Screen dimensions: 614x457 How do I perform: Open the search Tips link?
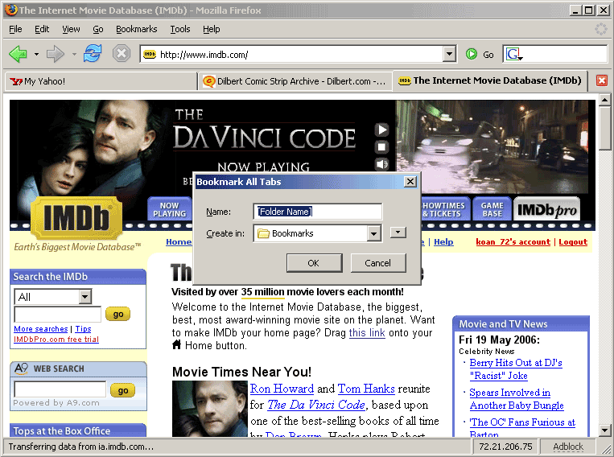point(83,329)
